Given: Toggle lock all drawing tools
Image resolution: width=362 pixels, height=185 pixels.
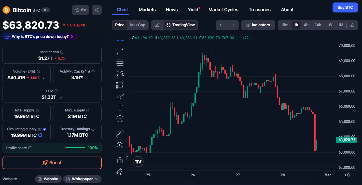Looking at the screenshot, I should pos(120,171).
